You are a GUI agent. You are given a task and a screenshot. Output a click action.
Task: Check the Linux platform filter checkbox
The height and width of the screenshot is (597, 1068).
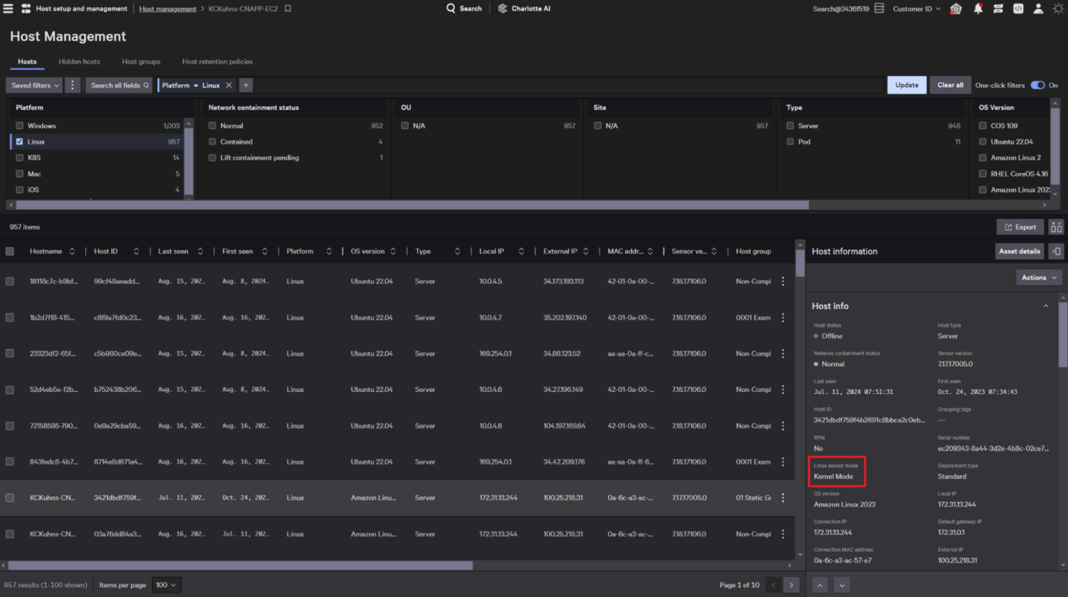(19, 141)
